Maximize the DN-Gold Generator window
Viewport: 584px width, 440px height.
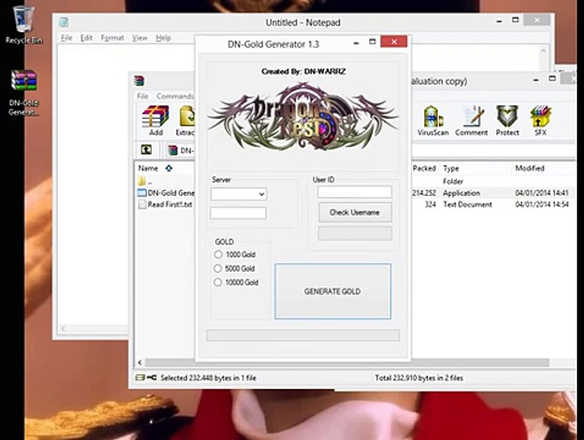tap(372, 42)
